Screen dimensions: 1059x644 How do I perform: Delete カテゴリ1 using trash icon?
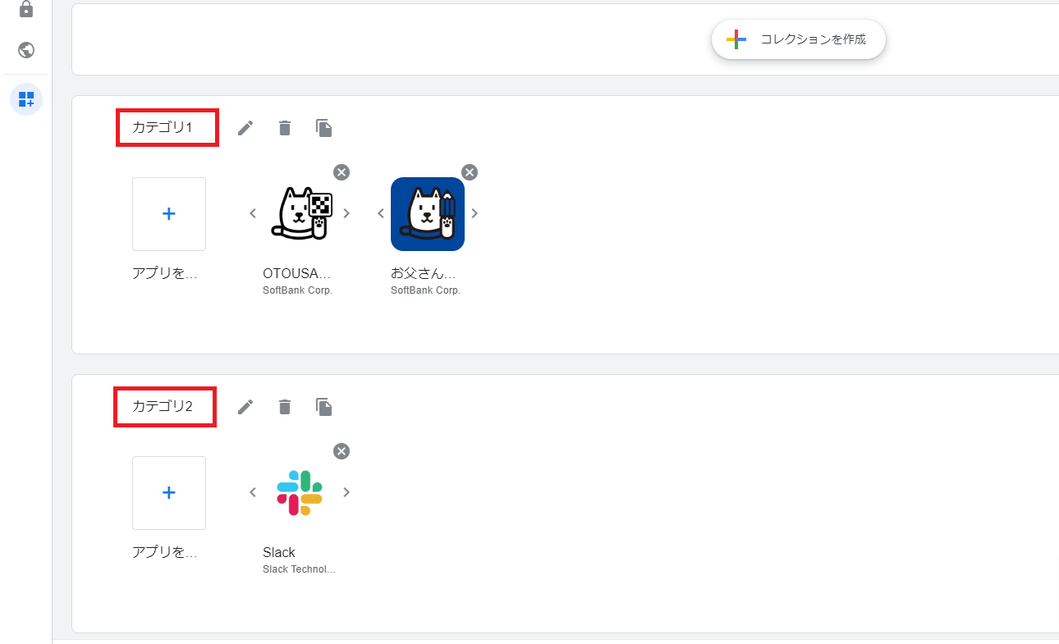(285, 128)
